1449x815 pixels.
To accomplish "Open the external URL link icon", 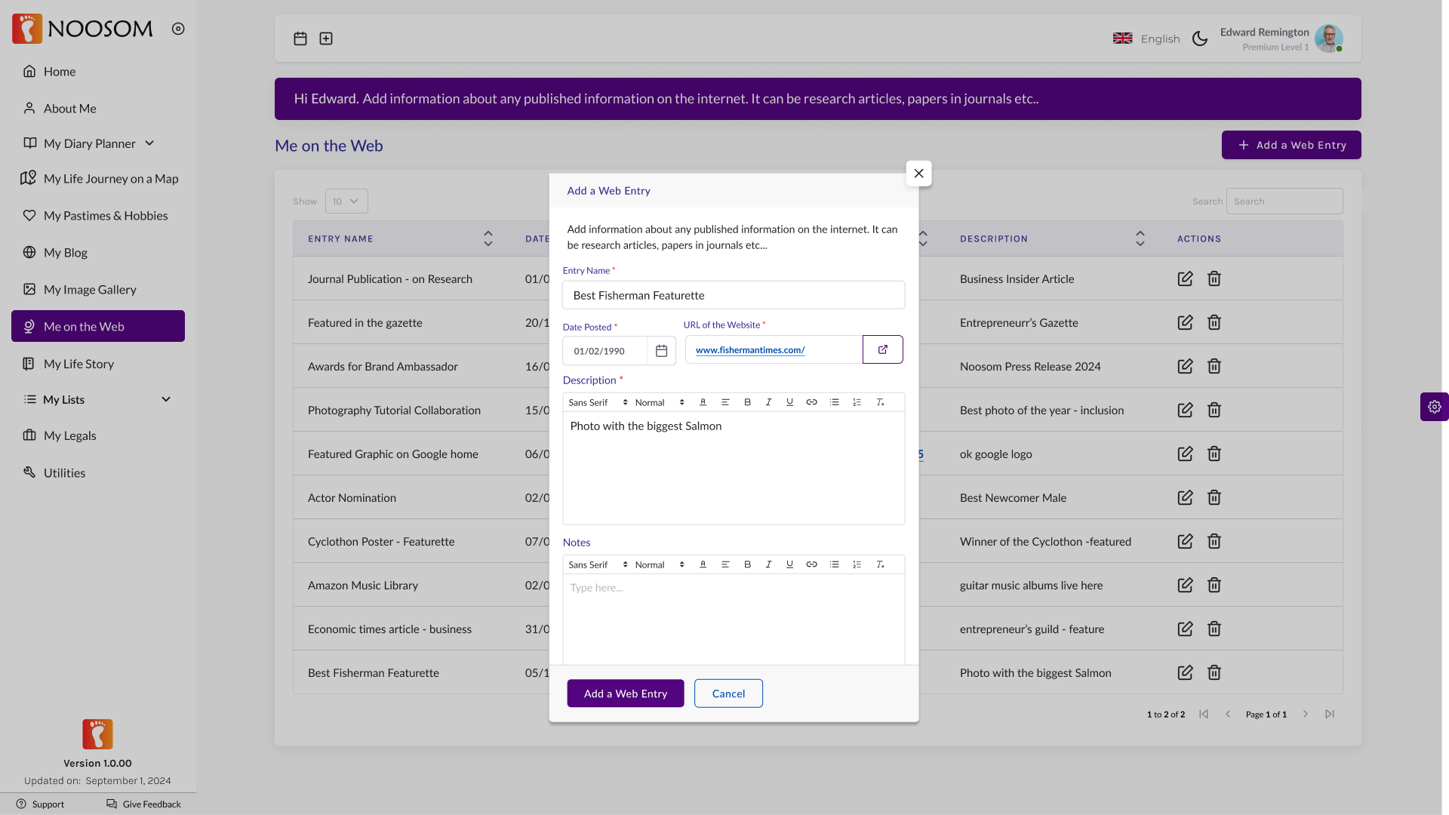I will (x=882, y=349).
